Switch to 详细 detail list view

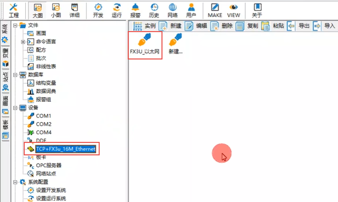click(74, 10)
